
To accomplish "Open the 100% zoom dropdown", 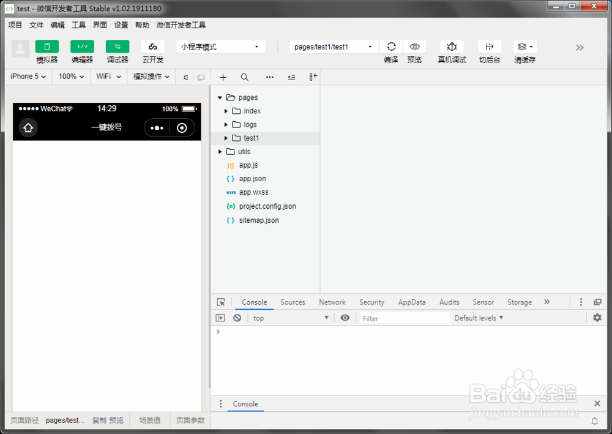I will (72, 77).
